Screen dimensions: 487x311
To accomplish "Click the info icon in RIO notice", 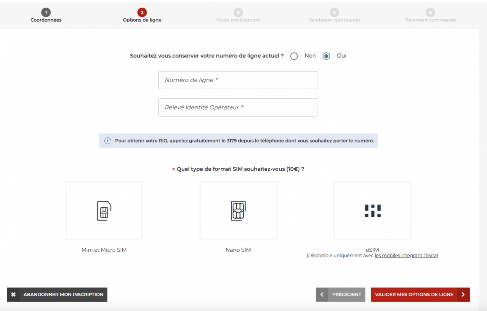I will coord(108,141).
